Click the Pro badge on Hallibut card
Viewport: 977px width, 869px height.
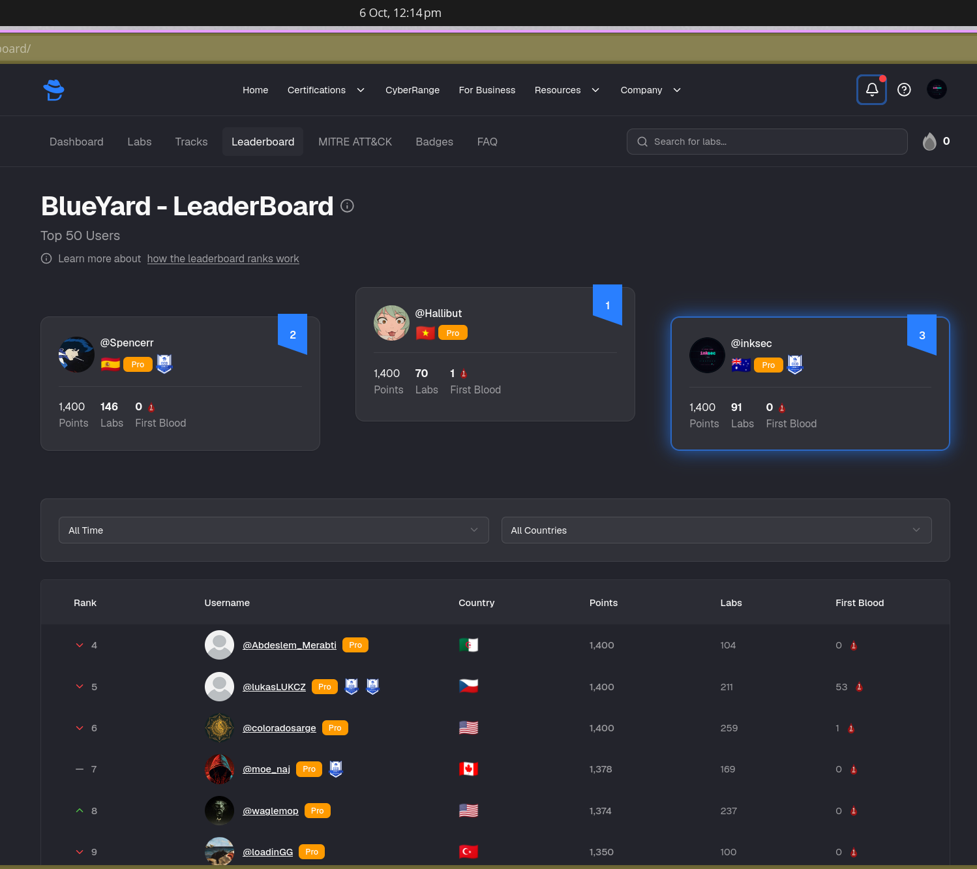(453, 333)
